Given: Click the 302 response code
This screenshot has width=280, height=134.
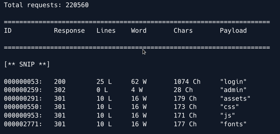Looking at the screenshot, I should [x=60, y=90].
